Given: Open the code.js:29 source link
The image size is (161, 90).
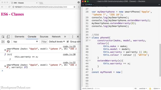Looking at the screenshot, I should coord(69,46).
